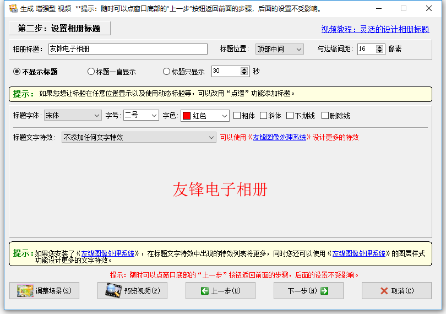Image resolution: width=446 pixels, height=314 pixels.
Task: Open 字色 color dropdown showing 红色
Action: 205,116
